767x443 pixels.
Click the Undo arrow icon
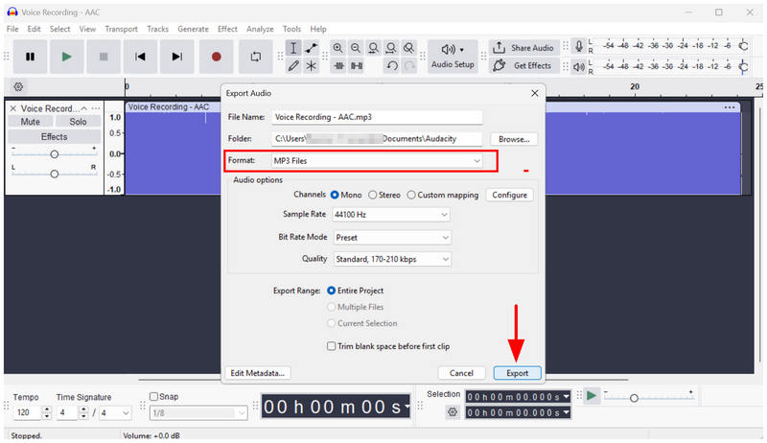tap(392, 65)
